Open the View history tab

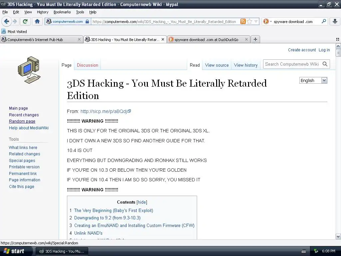(246, 65)
